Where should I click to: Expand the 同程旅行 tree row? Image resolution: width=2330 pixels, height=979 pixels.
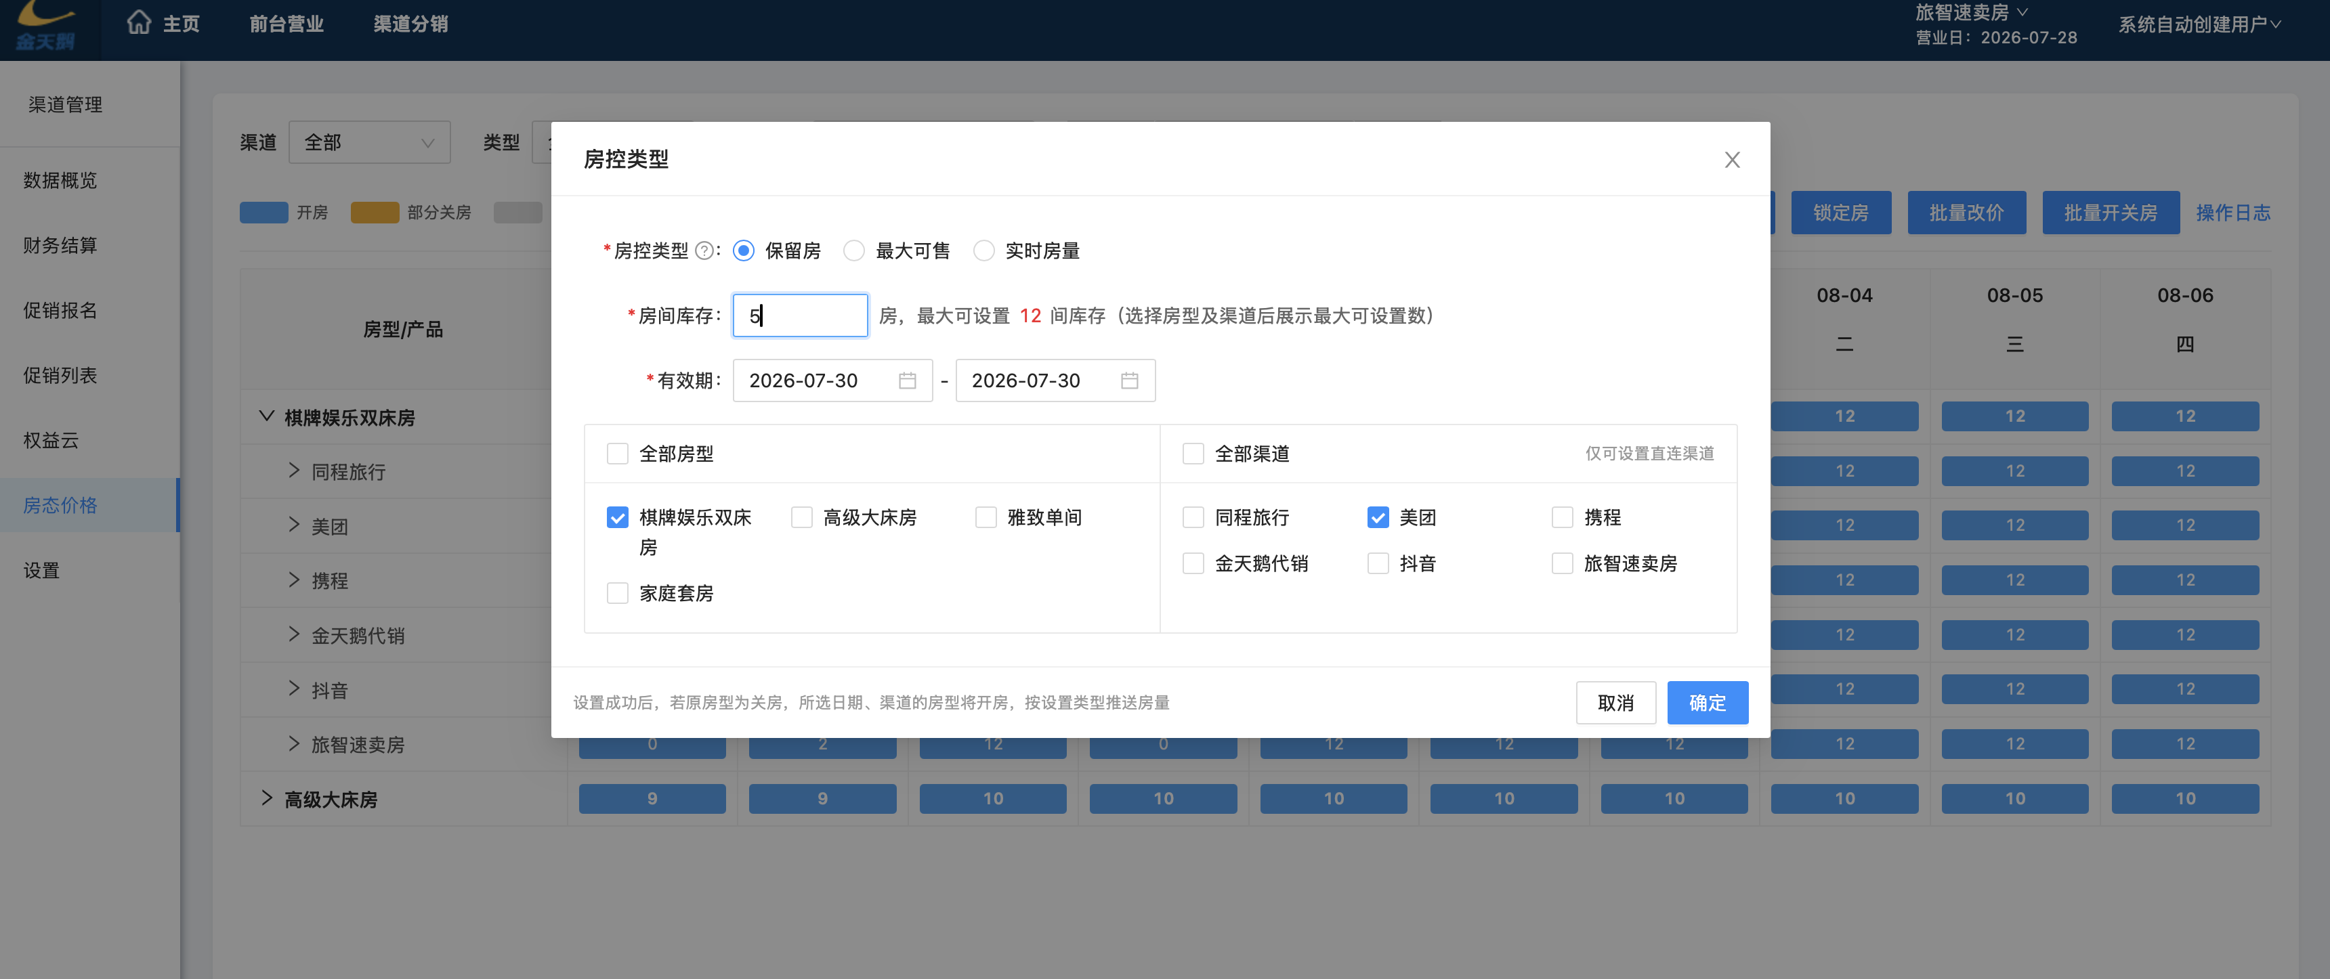pos(294,471)
